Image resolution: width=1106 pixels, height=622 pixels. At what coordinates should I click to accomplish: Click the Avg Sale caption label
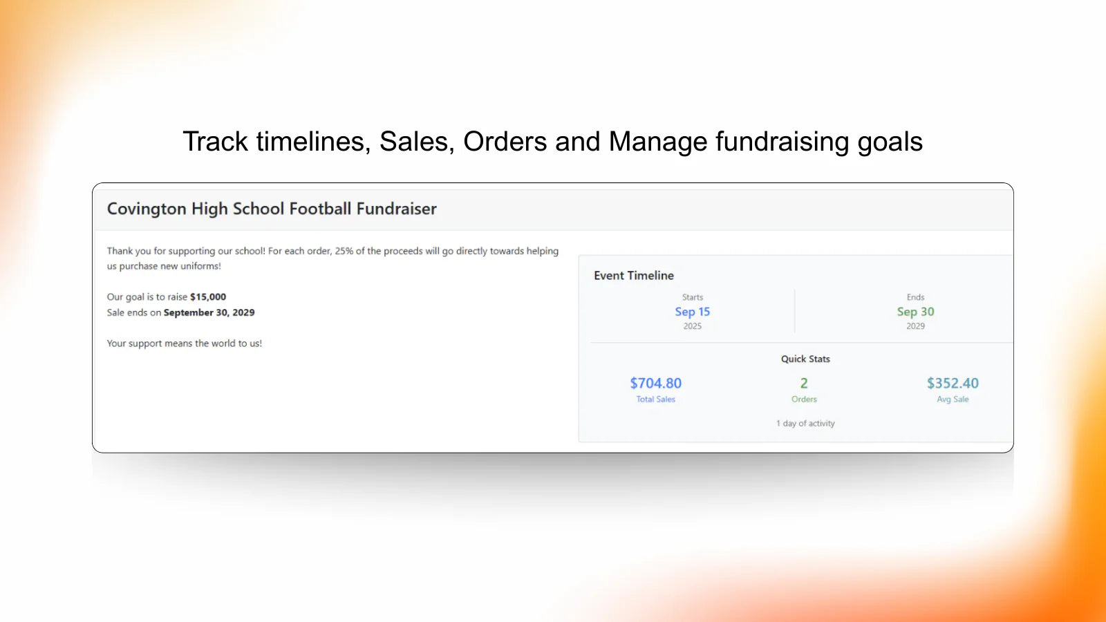(x=953, y=399)
